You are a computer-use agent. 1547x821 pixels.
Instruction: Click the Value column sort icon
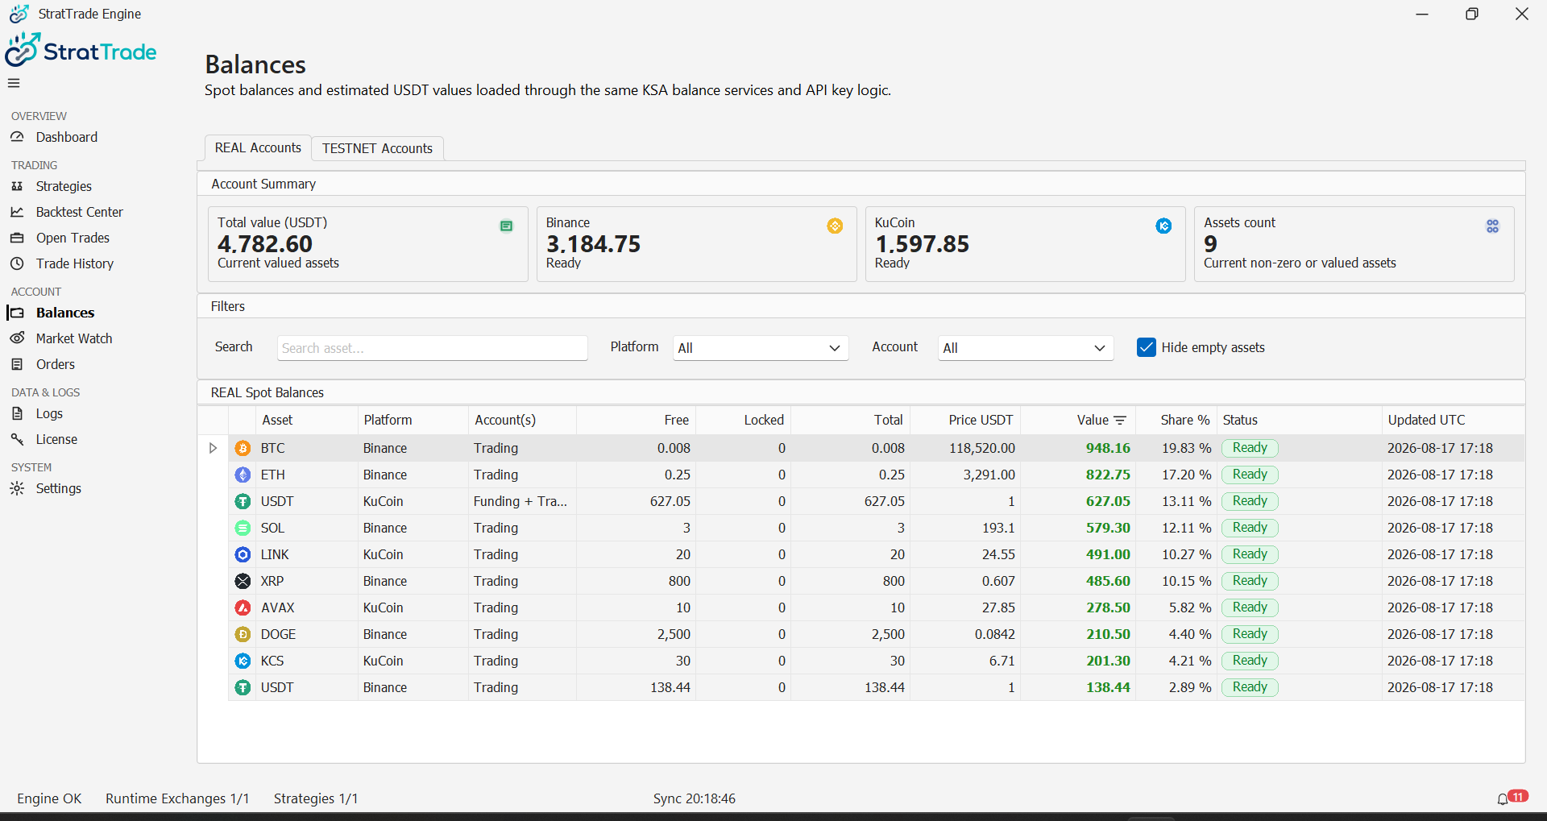(x=1120, y=421)
